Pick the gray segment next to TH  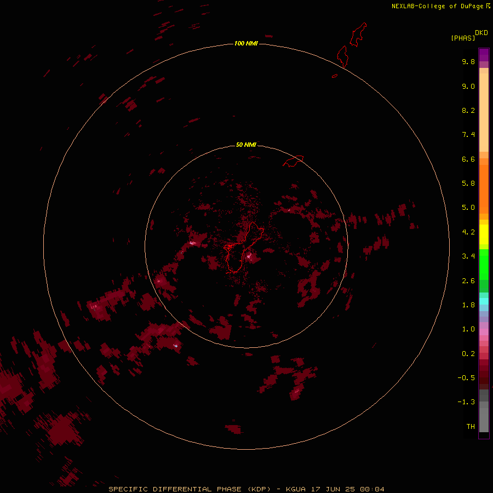click(x=484, y=420)
